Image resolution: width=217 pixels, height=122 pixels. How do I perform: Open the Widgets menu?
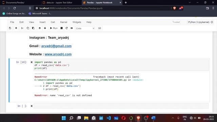(x=77, y=22)
